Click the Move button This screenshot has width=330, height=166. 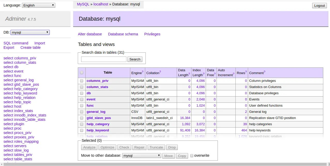168,156
